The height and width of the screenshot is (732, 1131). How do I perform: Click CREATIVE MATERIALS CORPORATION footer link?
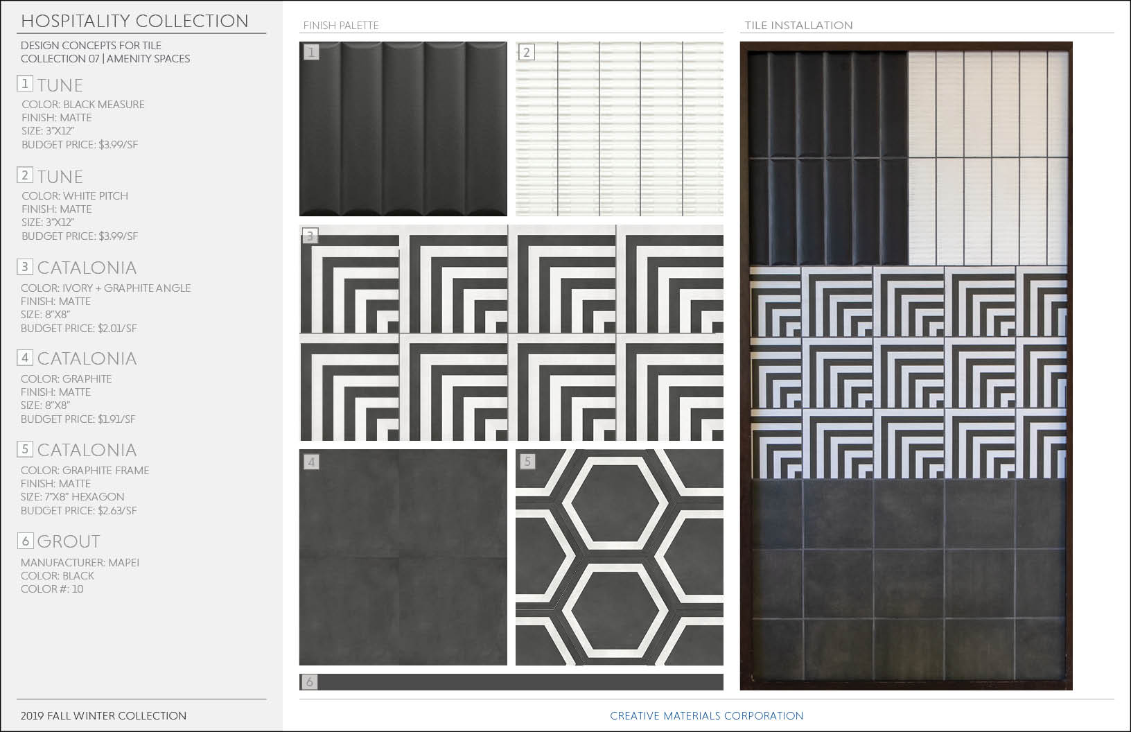707,716
